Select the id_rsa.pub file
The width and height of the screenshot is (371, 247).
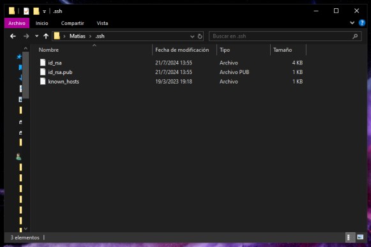click(x=60, y=72)
